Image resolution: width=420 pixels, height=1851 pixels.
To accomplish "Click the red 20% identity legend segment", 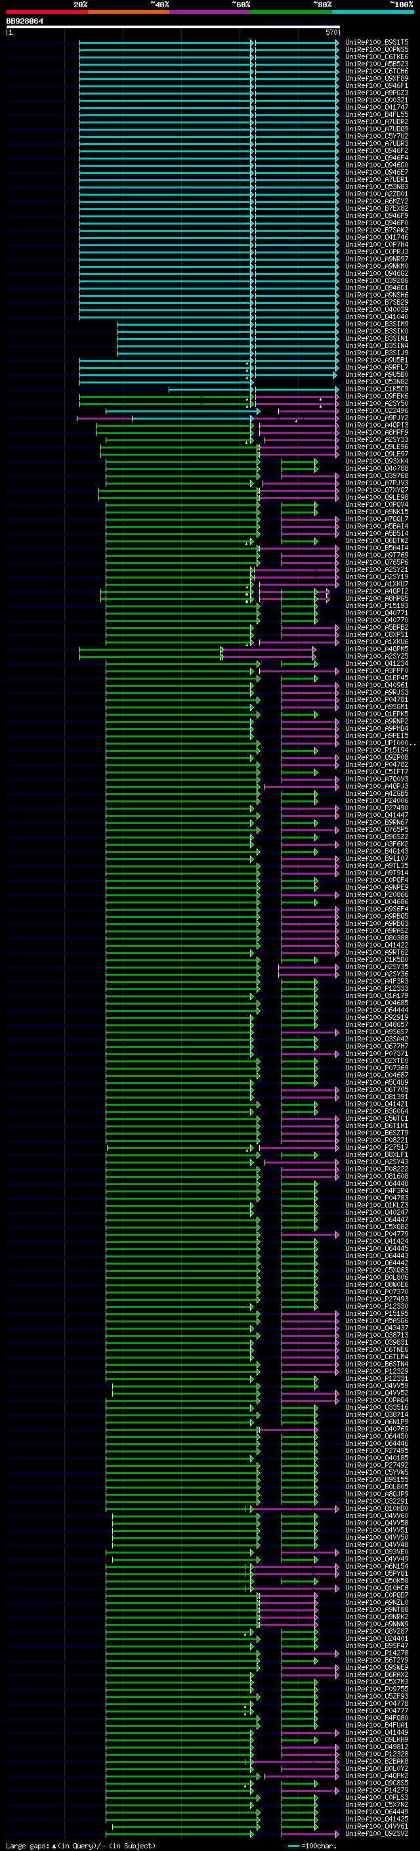I will pyautogui.click(x=47, y=12).
